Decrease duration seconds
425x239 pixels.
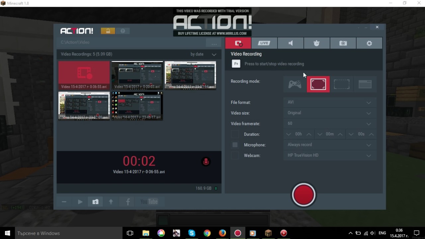351,134
